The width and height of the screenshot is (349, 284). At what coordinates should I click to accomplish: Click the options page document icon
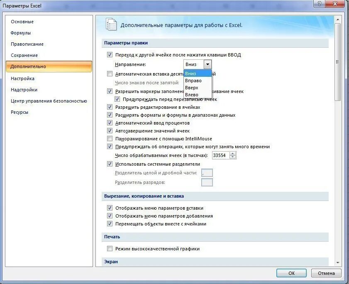[111, 24]
